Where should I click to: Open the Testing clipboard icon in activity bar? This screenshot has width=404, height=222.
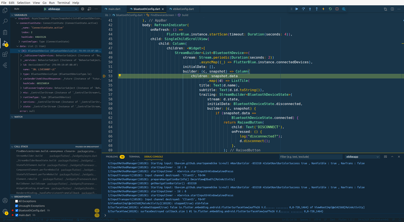[x=5, y=32]
